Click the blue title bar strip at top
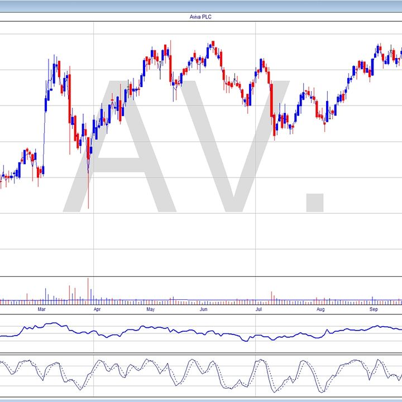Image resolution: width=402 pixels, height=402 pixels. pyautogui.click(x=201, y=6)
